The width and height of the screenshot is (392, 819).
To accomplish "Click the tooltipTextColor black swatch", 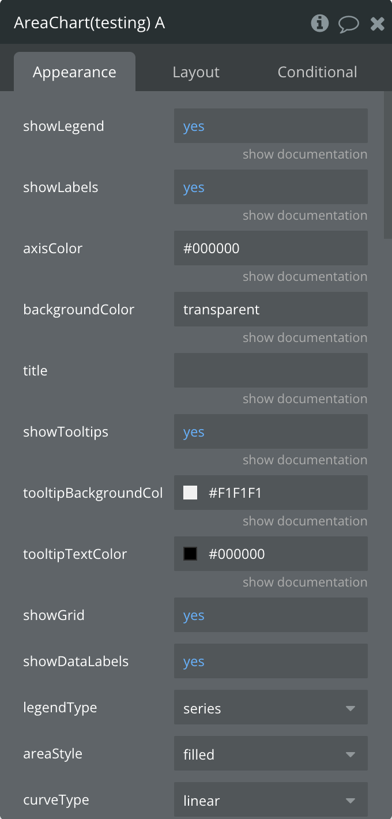I will click(x=190, y=554).
